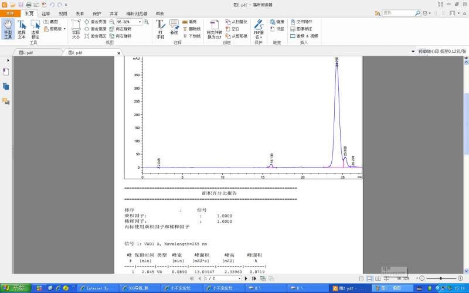Open the Clipboard (剪贴板) dropdown
469x293 pixels.
click(55, 29)
